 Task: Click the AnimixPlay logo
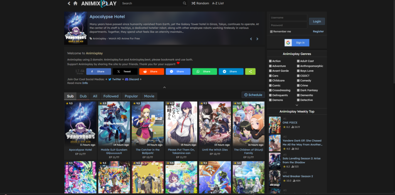[99, 3]
